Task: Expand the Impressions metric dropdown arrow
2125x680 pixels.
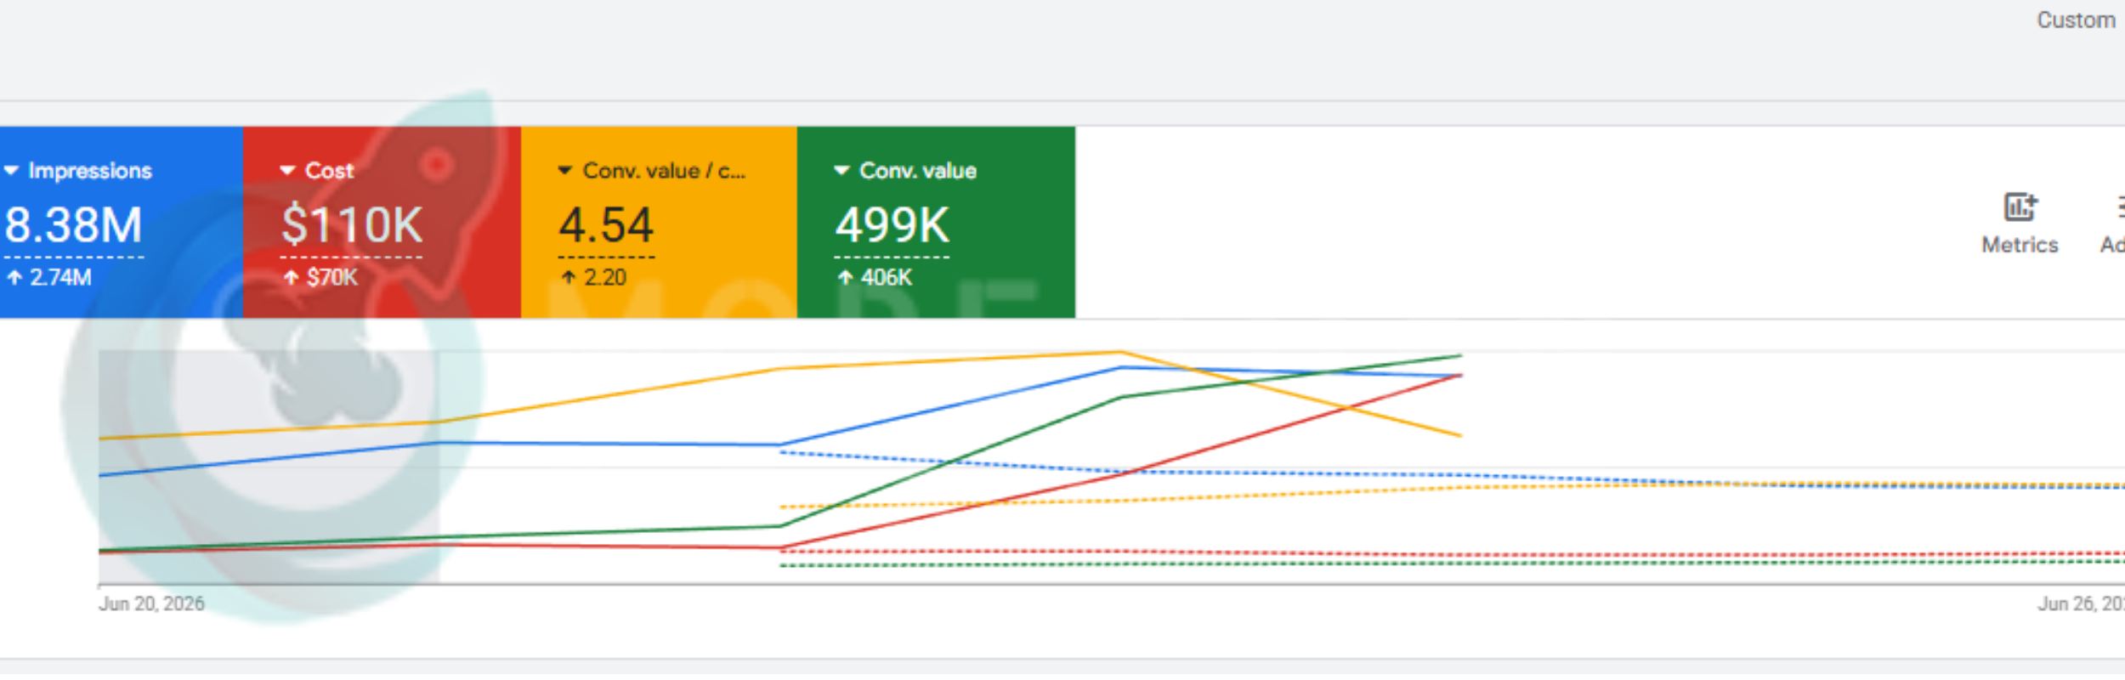Action: coord(12,171)
